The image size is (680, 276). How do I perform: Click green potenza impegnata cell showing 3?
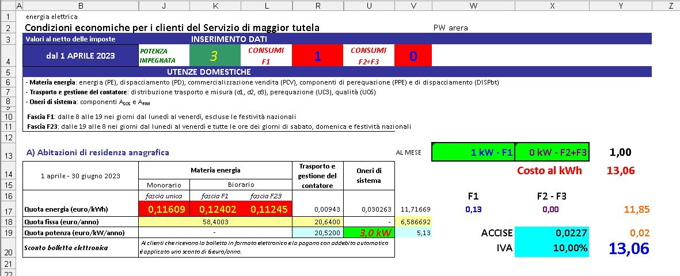[x=215, y=55]
